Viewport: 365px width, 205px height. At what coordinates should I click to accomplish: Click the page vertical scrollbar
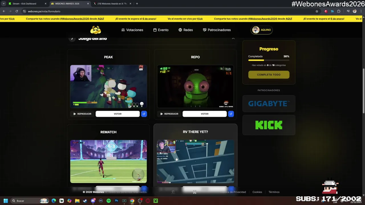pos(363,91)
